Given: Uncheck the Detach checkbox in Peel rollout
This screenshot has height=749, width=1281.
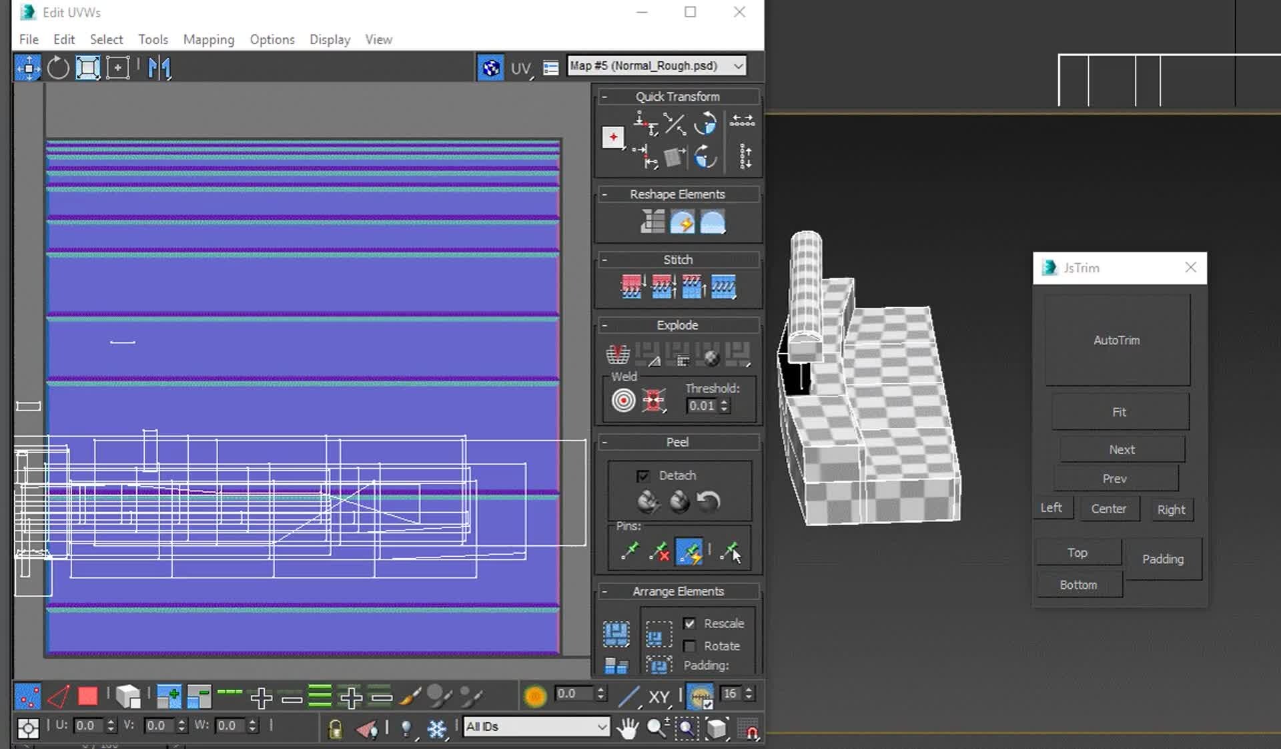Looking at the screenshot, I should (x=643, y=475).
